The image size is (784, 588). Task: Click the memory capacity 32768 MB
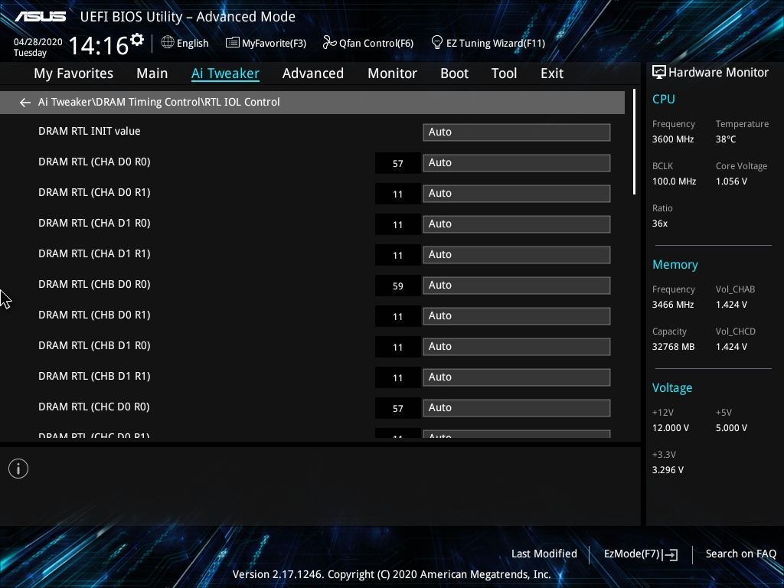click(x=673, y=347)
